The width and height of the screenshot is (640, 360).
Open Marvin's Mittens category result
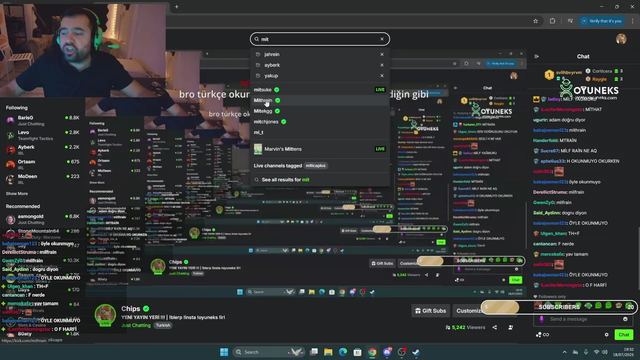click(x=320, y=149)
